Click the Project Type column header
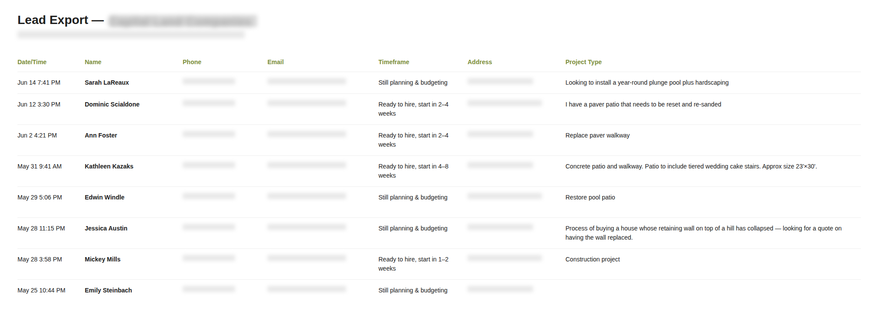The image size is (874, 323). click(x=583, y=62)
